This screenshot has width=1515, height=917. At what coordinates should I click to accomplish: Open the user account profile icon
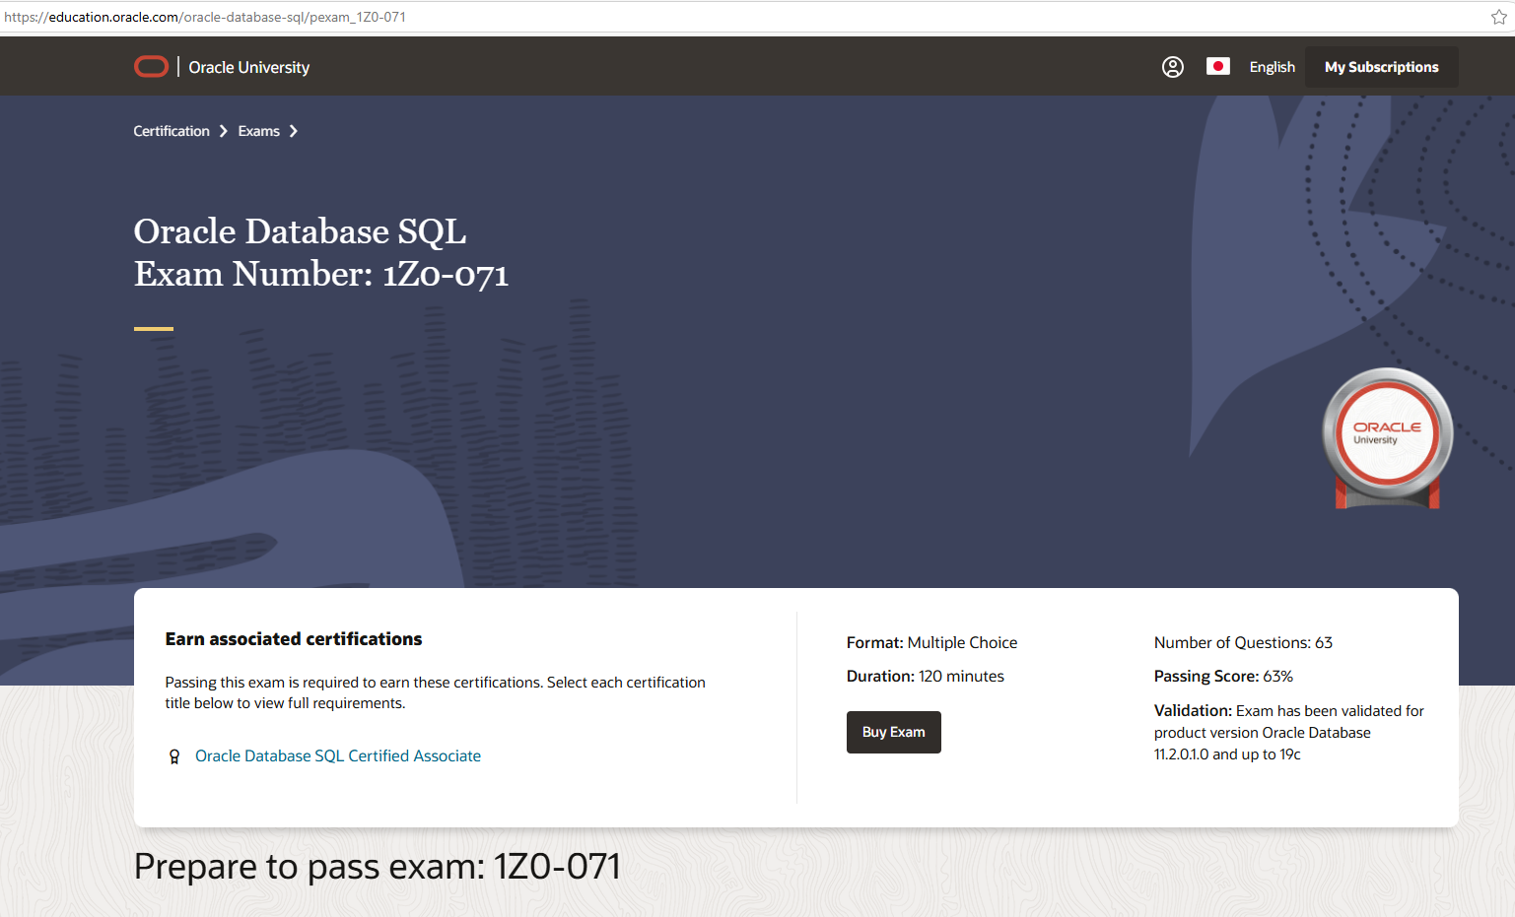(x=1172, y=66)
